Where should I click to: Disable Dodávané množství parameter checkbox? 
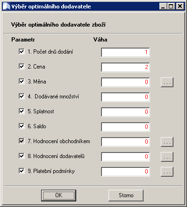point(22,96)
